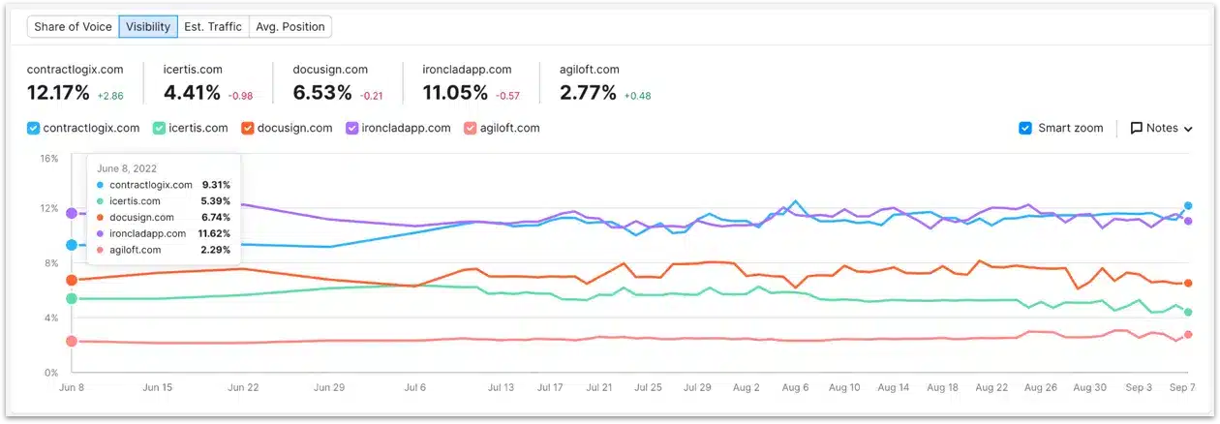Switch to the Share of Voice tab
Image resolution: width=1220 pixels, height=424 pixels.
pyautogui.click(x=73, y=26)
